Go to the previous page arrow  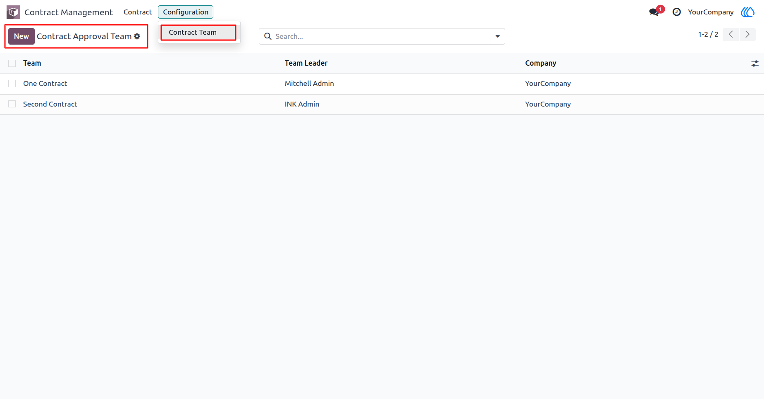(731, 34)
